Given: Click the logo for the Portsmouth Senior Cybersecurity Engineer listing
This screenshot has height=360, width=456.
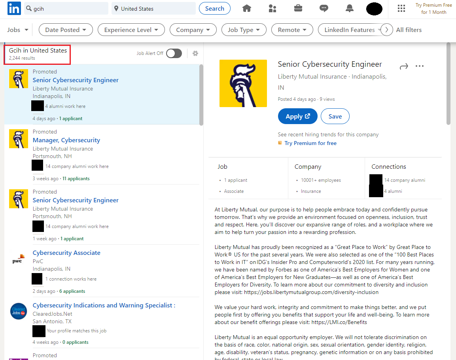Looking at the screenshot, I should point(19,199).
